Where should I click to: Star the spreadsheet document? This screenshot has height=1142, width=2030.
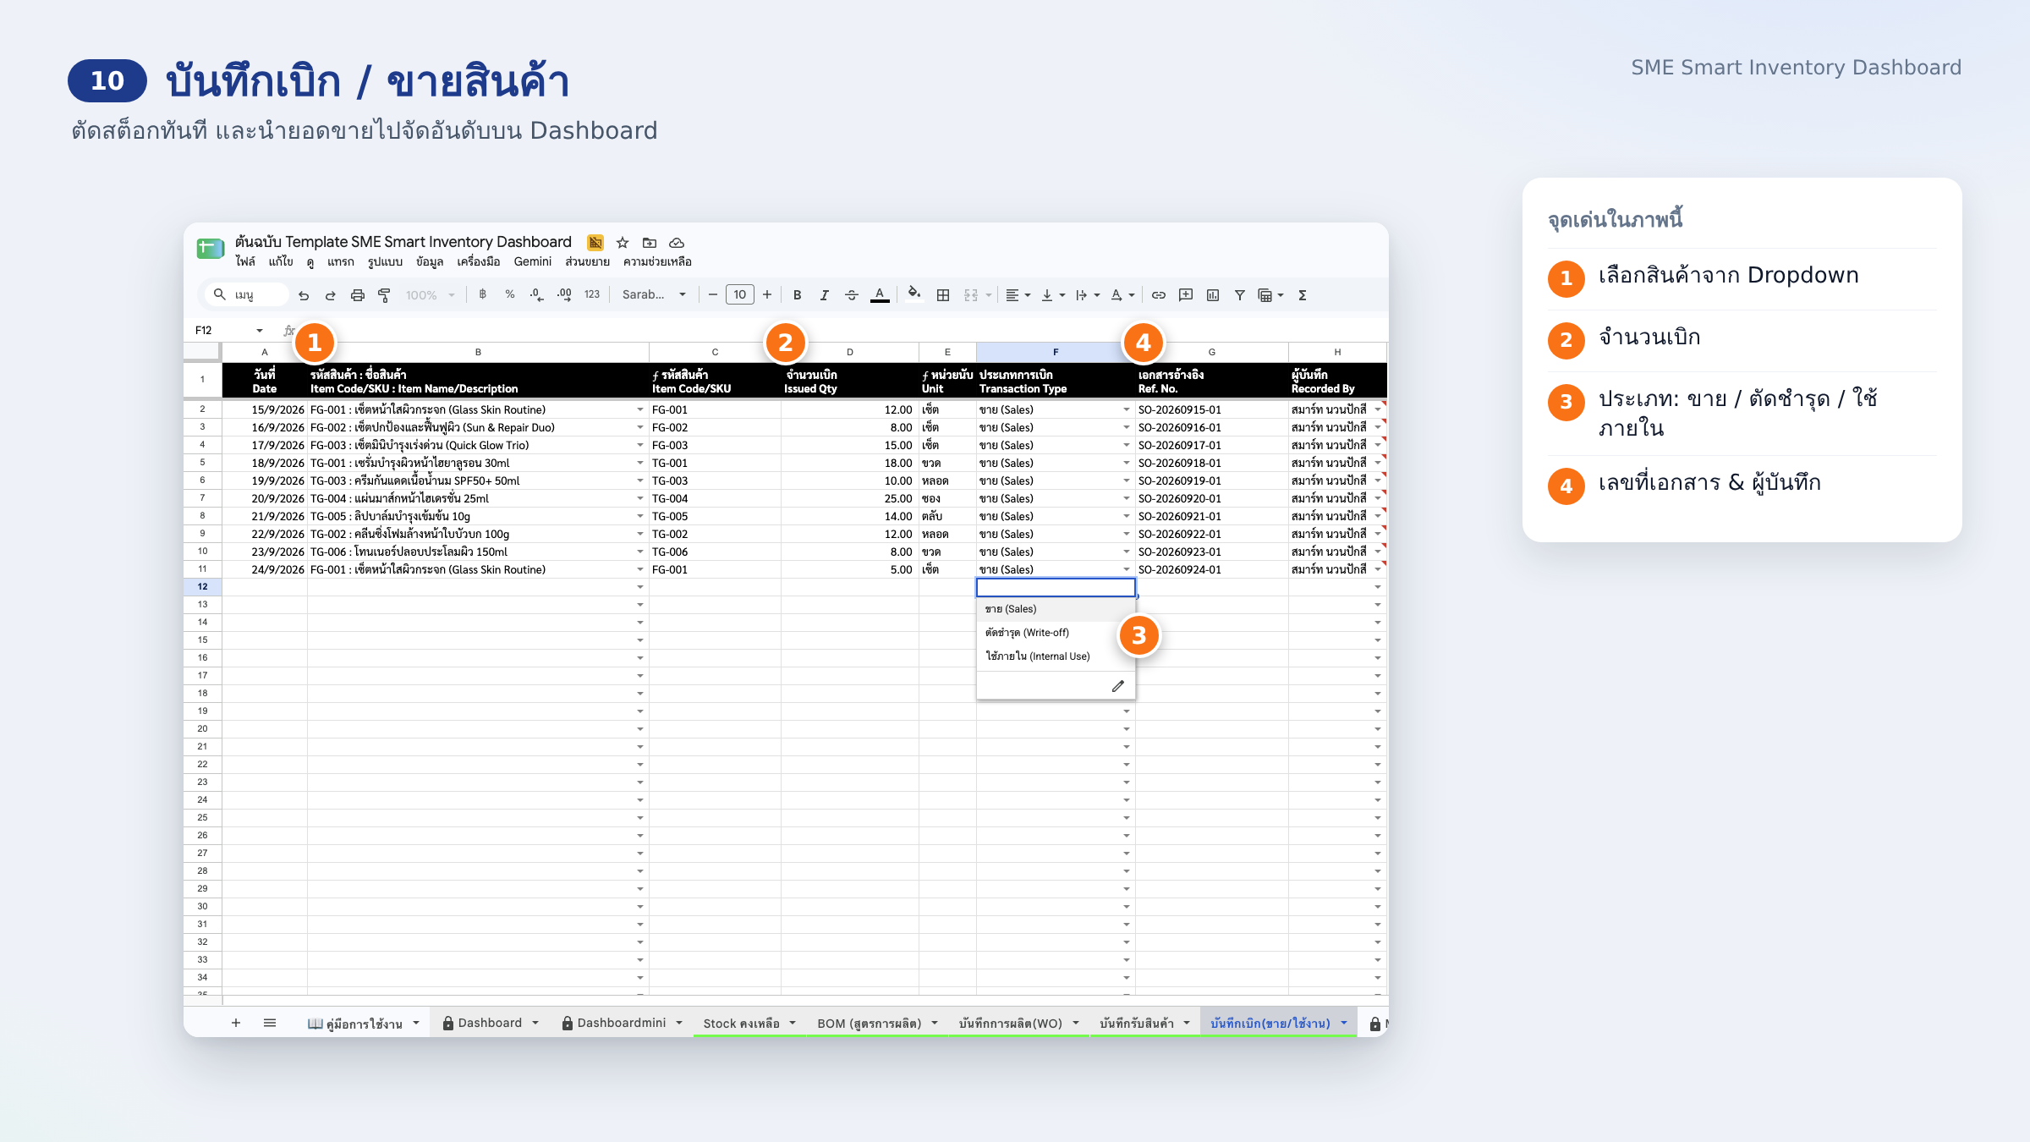point(623,243)
